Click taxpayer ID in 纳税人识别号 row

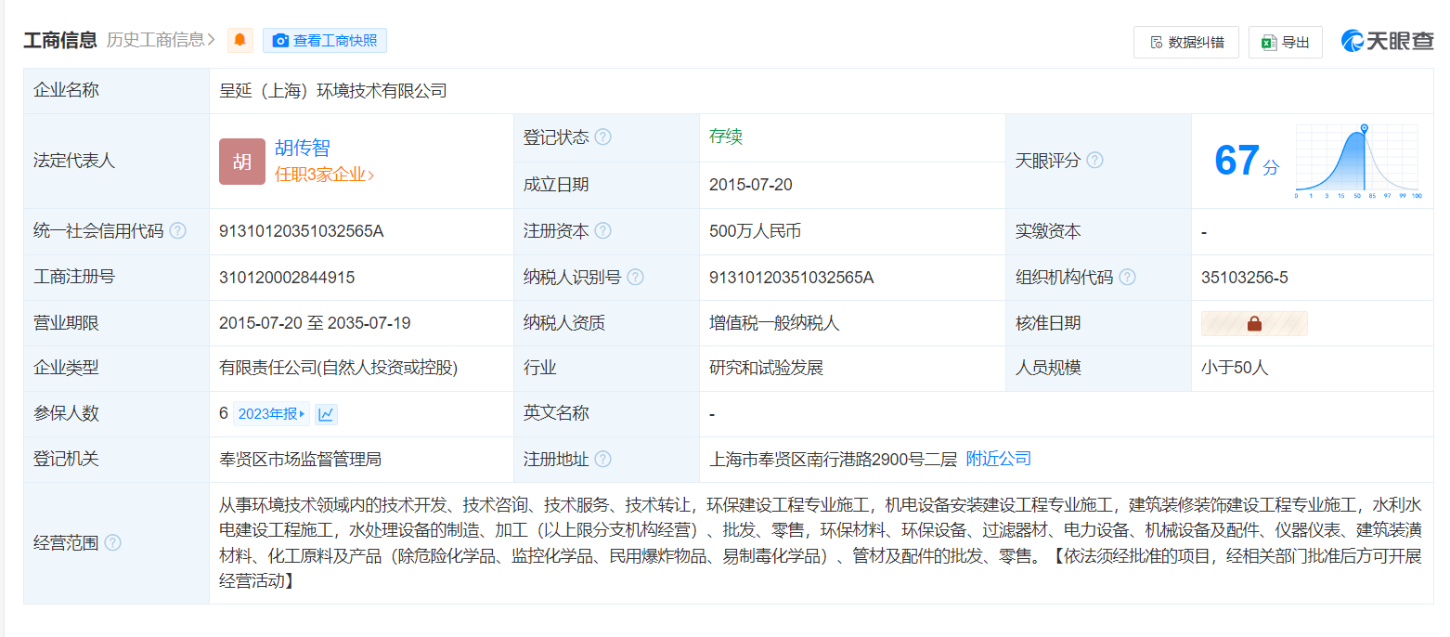[792, 277]
